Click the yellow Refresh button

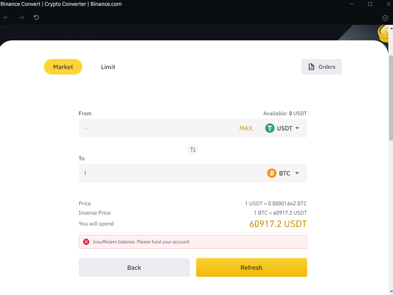tap(251, 267)
